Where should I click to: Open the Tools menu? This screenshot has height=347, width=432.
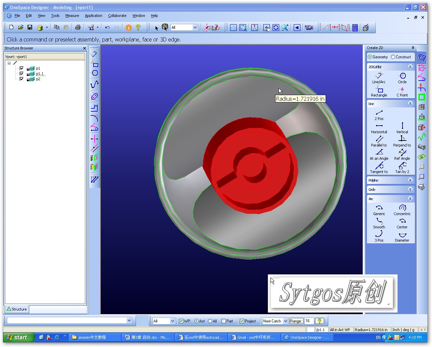[x=55, y=16]
